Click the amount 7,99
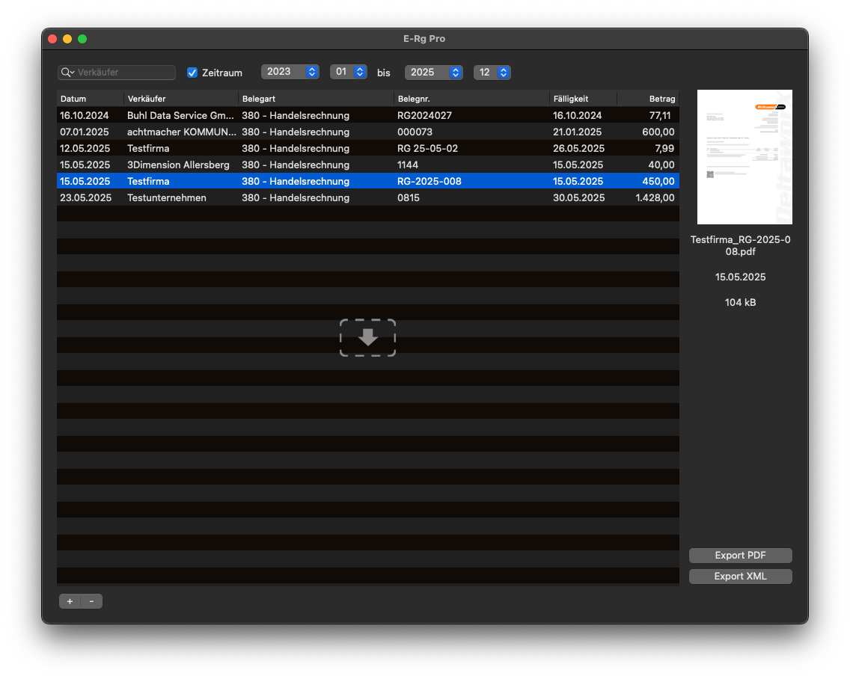The height and width of the screenshot is (679, 850). pyautogui.click(x=664, y=149)
